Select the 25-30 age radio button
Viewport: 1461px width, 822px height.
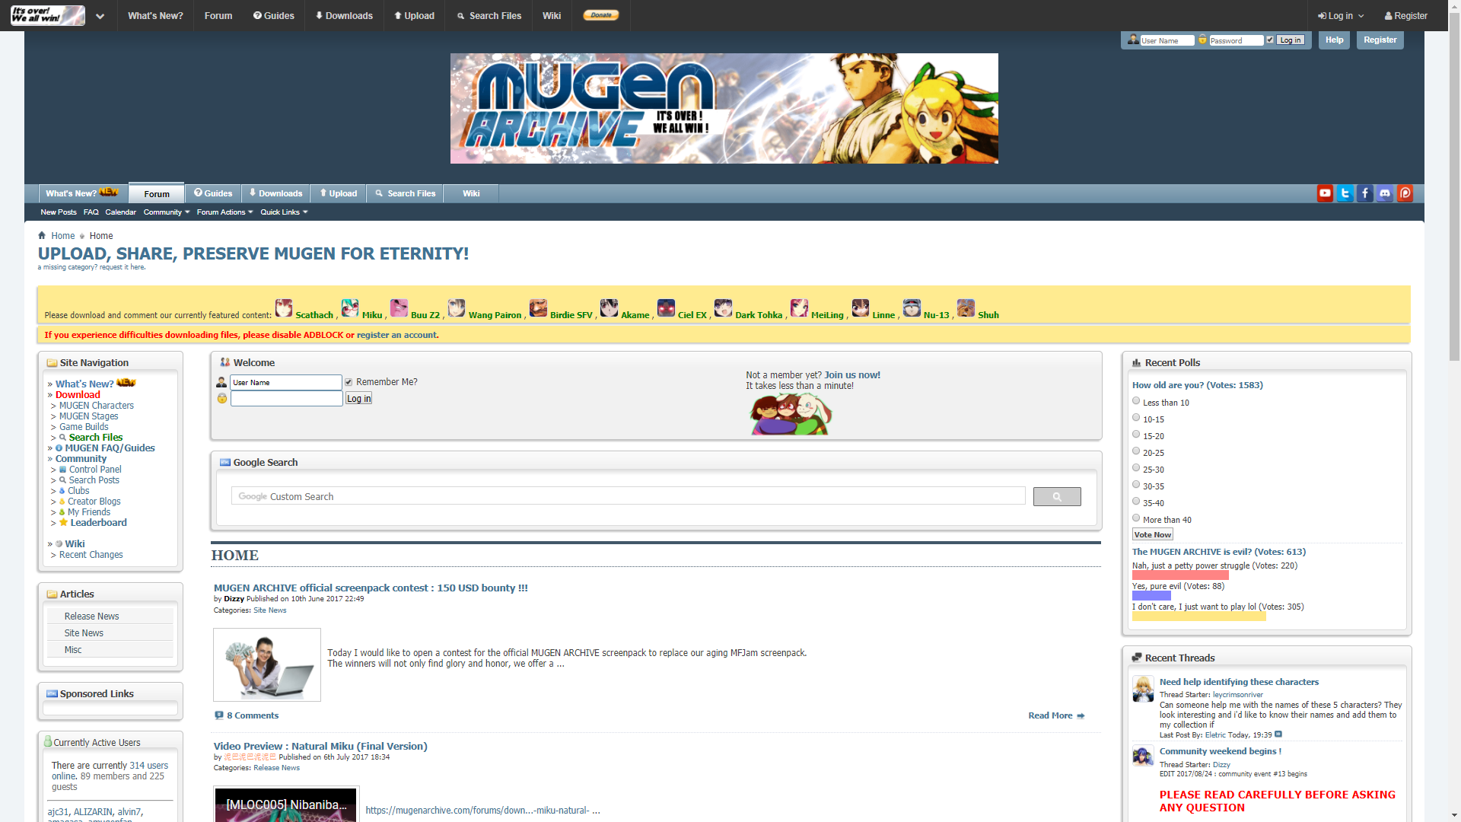coord(1136,467)
